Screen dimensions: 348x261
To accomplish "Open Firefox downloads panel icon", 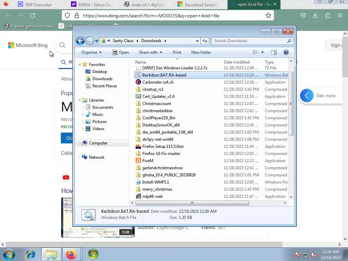I will pos(315,16).
